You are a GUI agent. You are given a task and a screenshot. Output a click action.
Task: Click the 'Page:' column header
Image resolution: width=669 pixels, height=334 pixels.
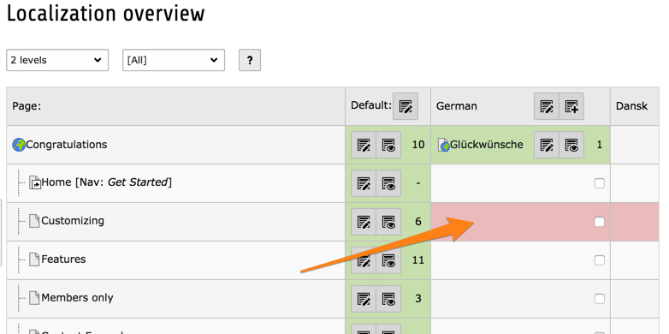coord(27,106)
